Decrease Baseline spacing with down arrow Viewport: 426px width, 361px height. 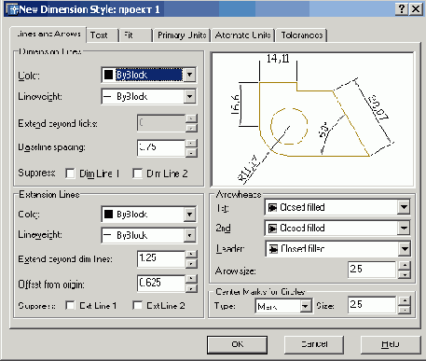click(191, 152)
